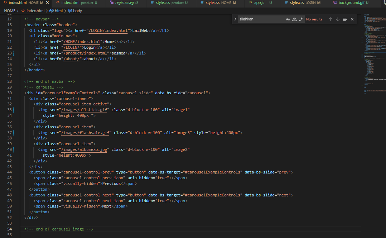Open index.html breadcrumb dropdown
The height and width of the screenshot is (238, 386).
coord(35,11)
